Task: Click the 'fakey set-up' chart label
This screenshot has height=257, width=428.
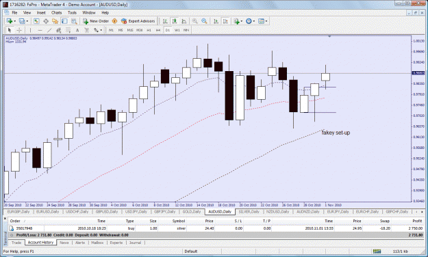Action: pyautogui.click(x=336, y=133)
